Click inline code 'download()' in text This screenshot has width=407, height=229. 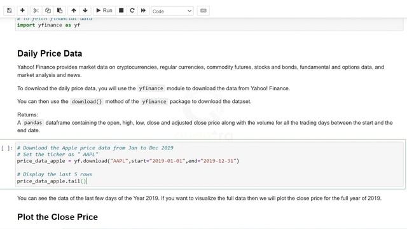[86, 102]
